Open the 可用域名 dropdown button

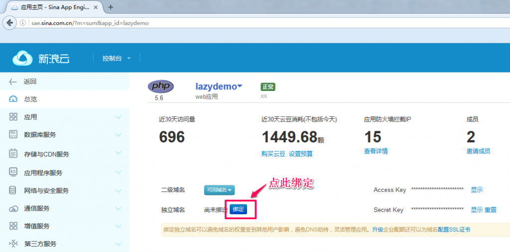[x=219, y=190]
